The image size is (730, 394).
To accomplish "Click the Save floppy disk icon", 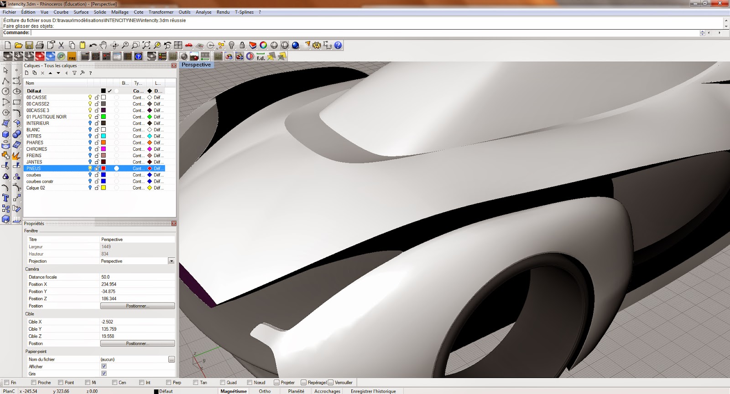I will point(29,45).
